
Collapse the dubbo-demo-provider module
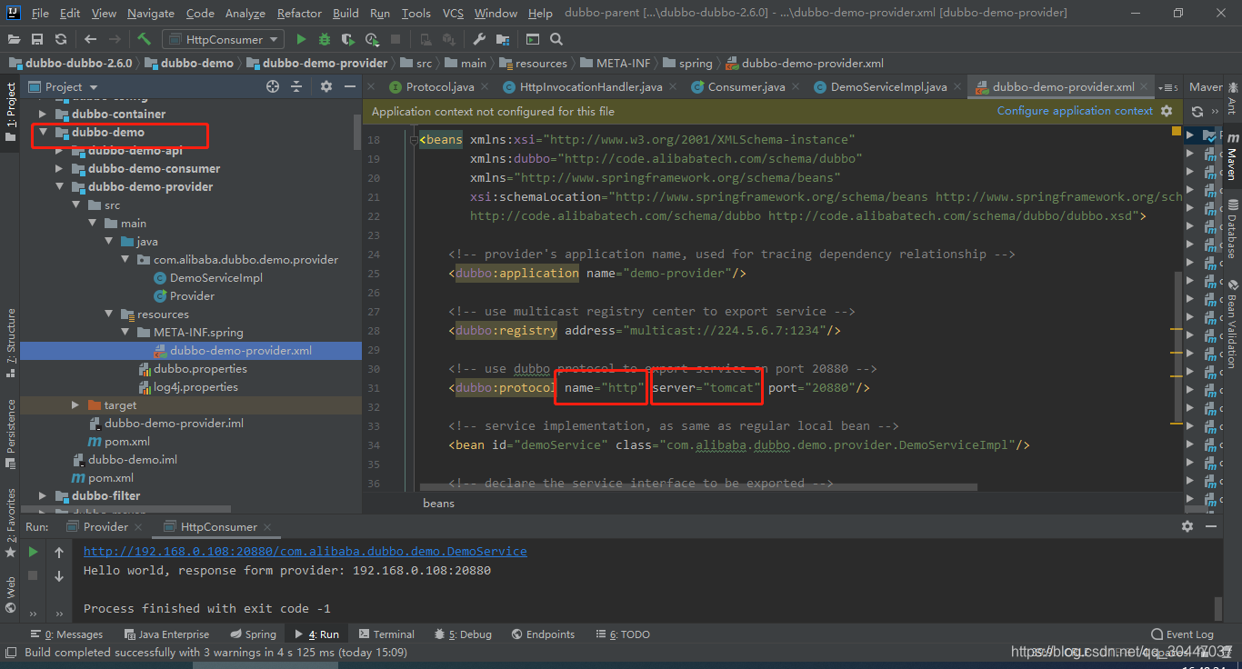[59, 186]
